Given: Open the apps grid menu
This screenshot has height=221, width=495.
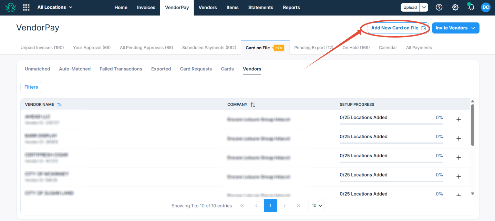Looking at the screenshot, I should [x=26, y=7].
